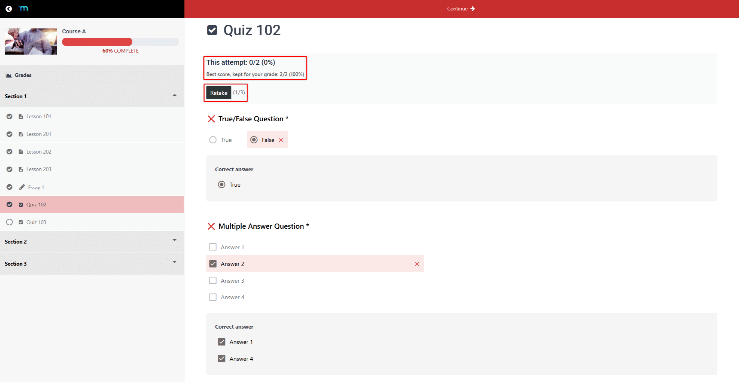Click quiz icon beside Quiz 102 in sidebar
This screenshot has width=739, height=382.
[21, 205]
